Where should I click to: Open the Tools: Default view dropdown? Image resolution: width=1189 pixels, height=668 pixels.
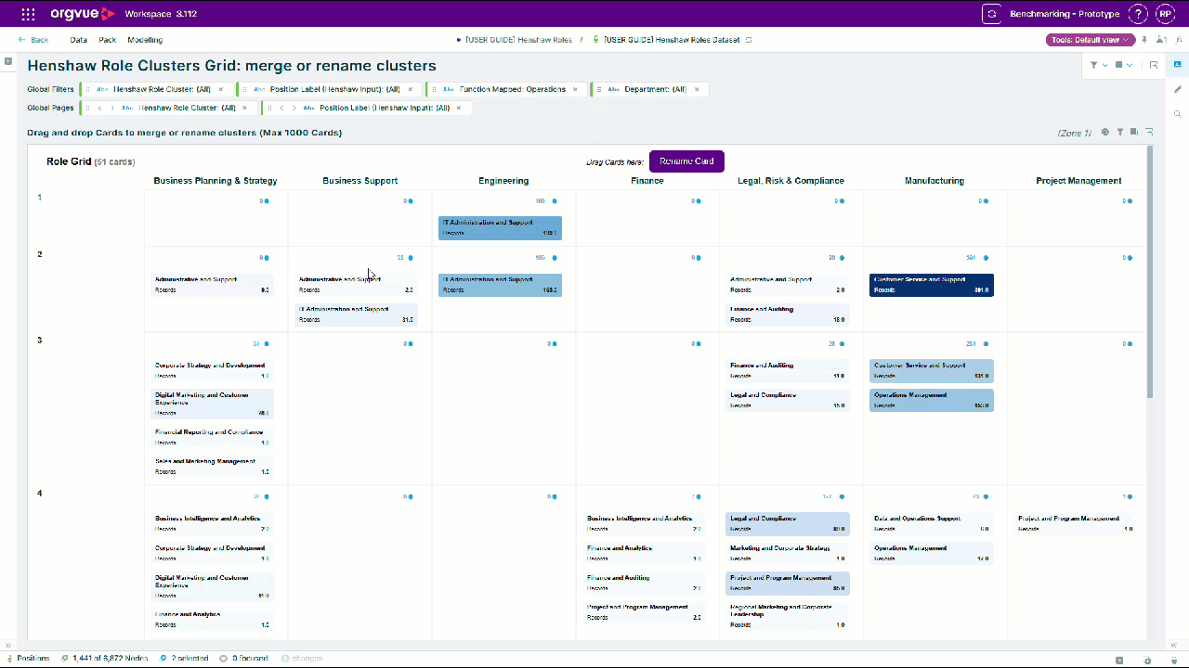[1091, 40]
